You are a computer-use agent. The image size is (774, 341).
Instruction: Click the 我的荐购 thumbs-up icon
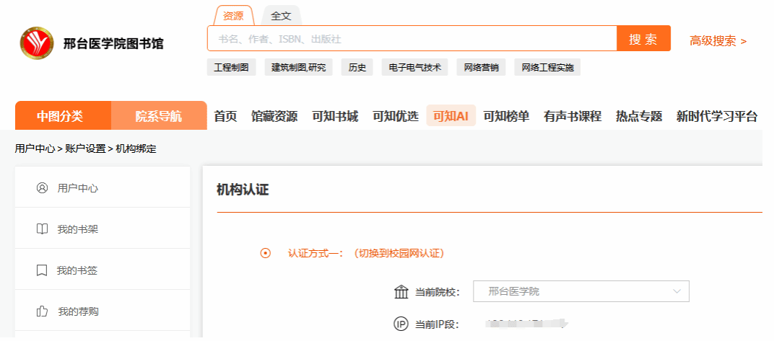(x=42, y=311)
